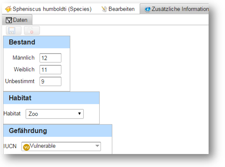The image size is (225, 167).
Task: Click the Weiblich count field
Action: 50,69
